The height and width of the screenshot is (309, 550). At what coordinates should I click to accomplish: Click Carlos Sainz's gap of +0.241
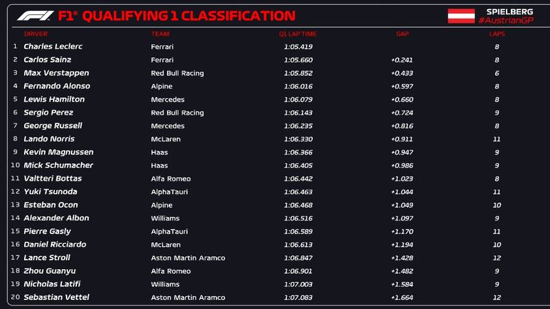(x=401, y=60)
